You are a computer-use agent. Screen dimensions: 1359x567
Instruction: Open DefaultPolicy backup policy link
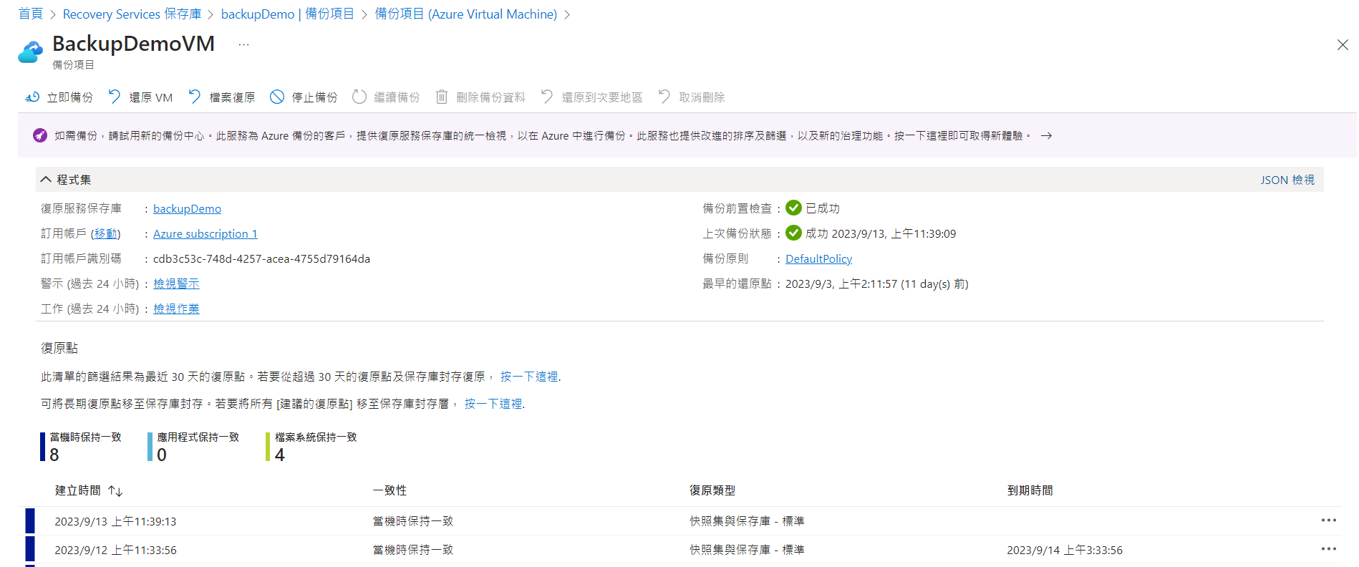click(818, 258)
